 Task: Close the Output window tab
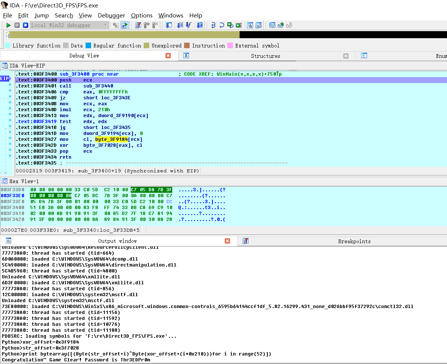coord(227,241)
